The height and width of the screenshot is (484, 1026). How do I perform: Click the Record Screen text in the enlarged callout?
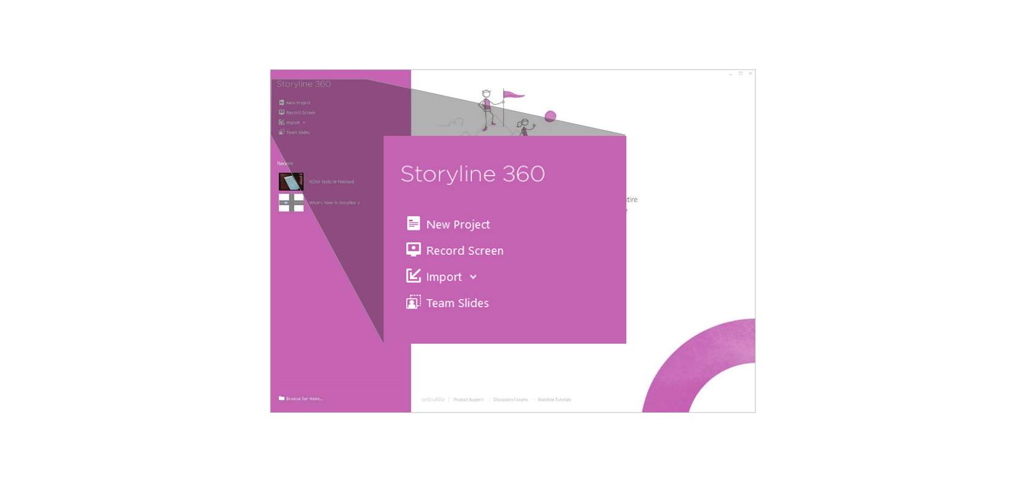click(465, 251)
